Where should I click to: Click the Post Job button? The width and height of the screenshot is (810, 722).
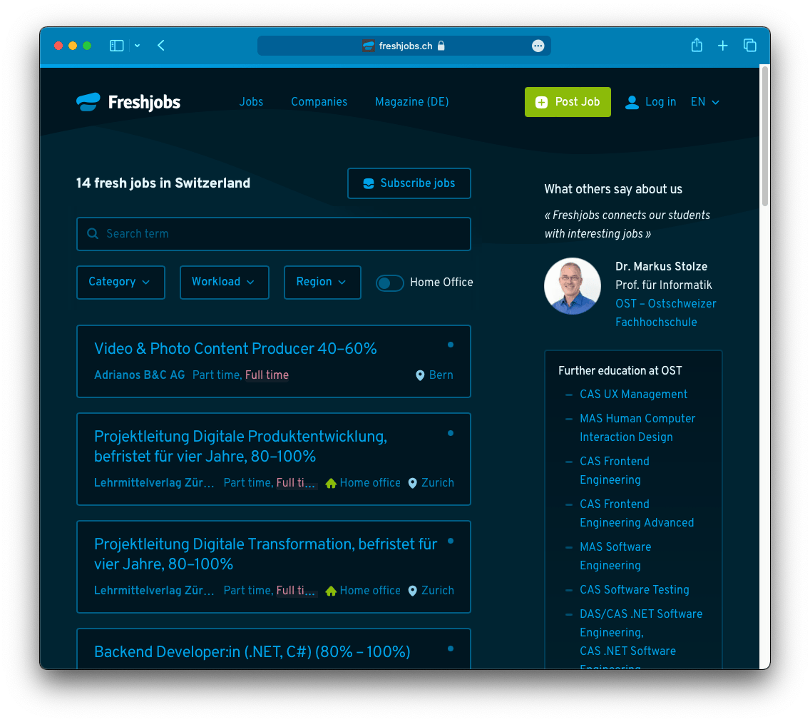coord(568,102)
